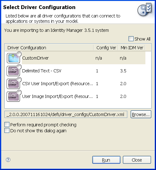Select the CustomDriver row name
156x170 pixels.
35,58
